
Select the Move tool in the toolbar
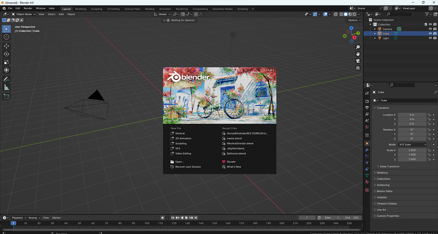pyautogui.click(x=6, y=46)
